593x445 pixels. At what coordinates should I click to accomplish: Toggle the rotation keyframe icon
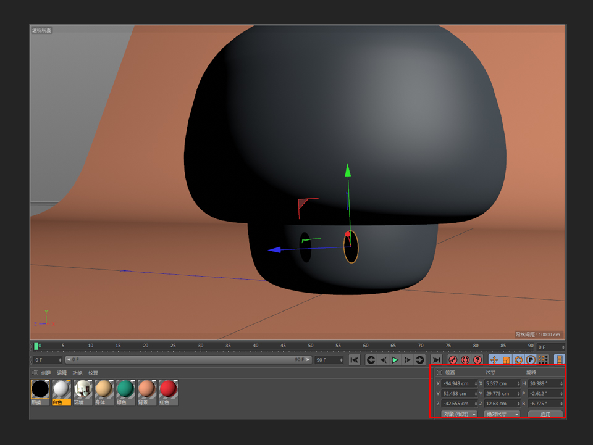(518, 360)
